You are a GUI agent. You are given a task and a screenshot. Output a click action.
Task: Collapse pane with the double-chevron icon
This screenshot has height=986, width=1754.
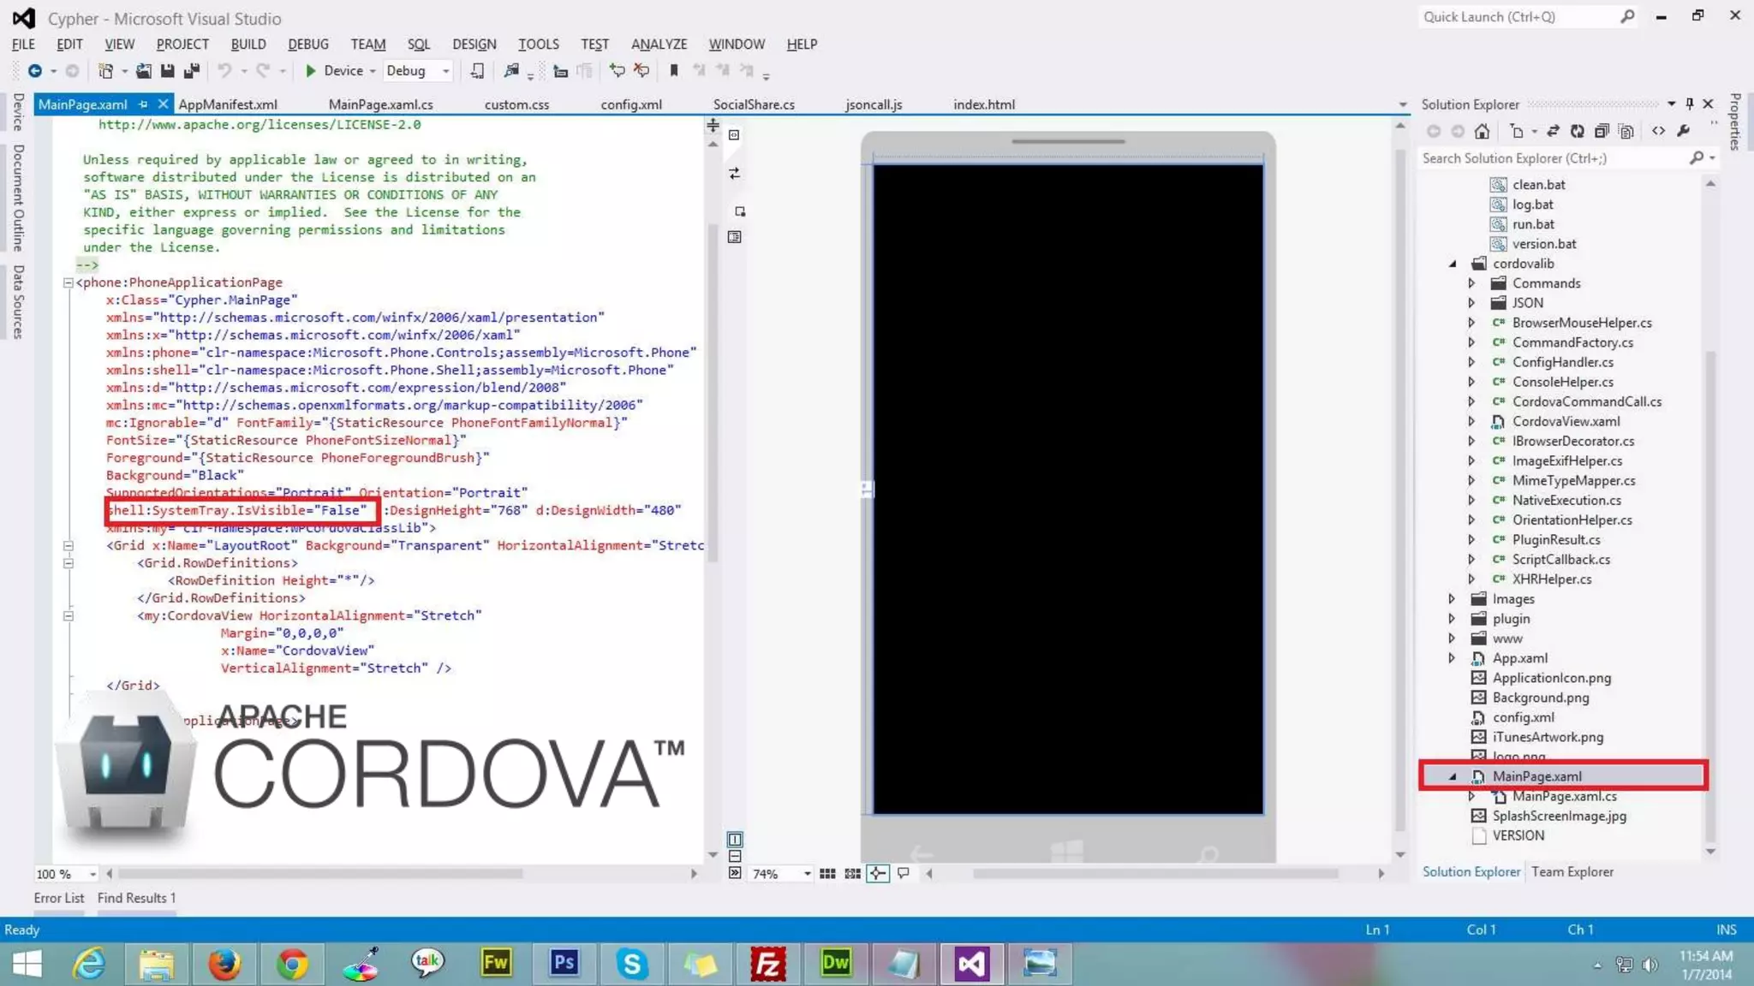click(x=735, y=873)
